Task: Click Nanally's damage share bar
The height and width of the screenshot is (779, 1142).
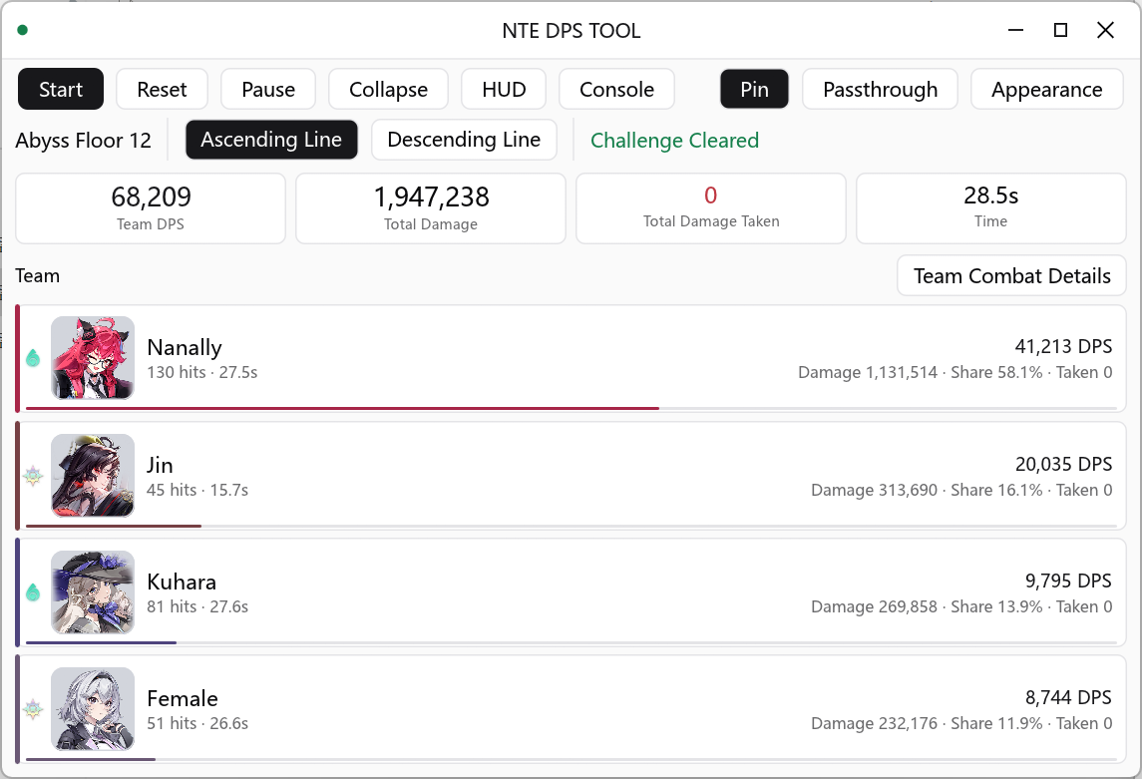Action: pos(571,408)
